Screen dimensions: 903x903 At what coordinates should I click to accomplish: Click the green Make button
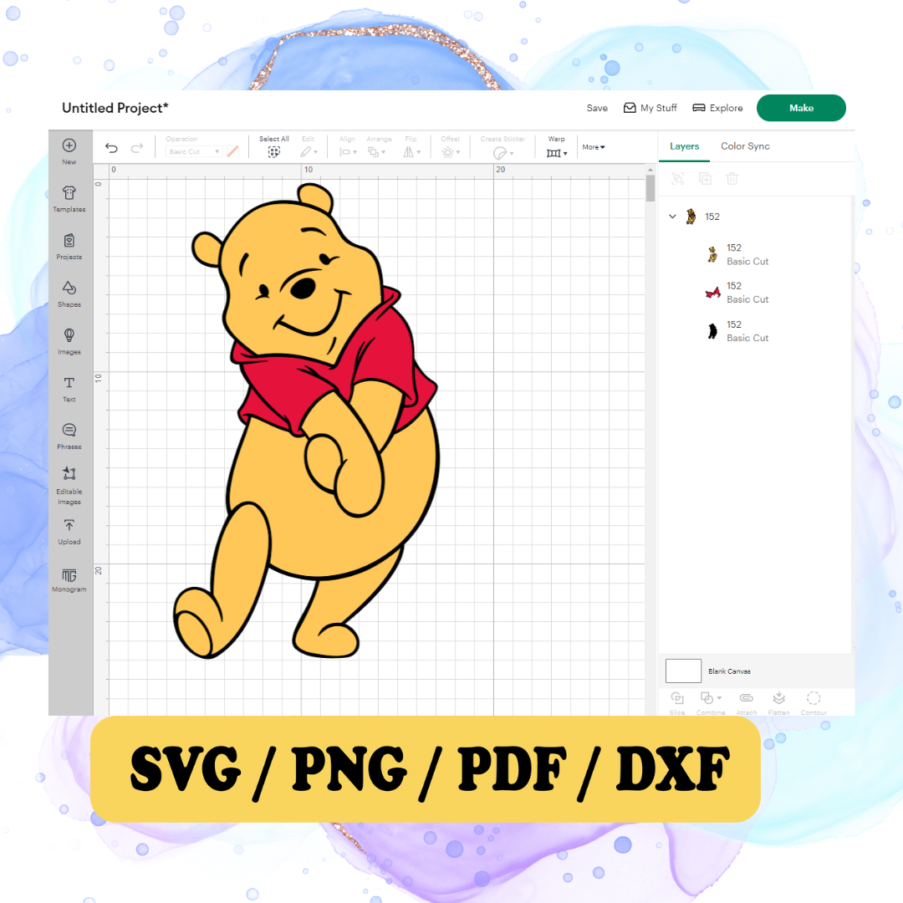pyautogui.click(x=801, y=108)
